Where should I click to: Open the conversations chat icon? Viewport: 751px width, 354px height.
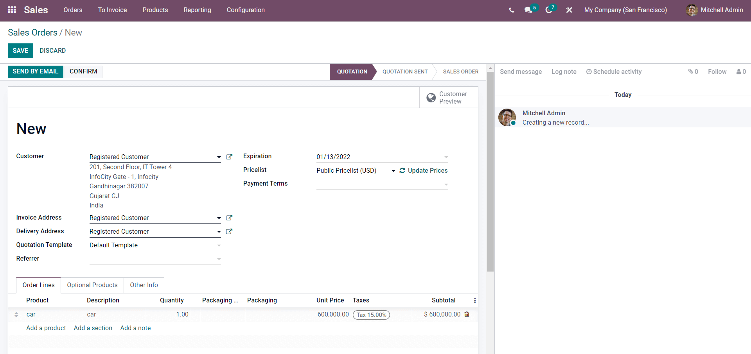point(528,10)
